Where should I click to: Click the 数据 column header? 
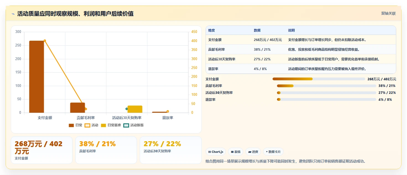click(257, 30)
